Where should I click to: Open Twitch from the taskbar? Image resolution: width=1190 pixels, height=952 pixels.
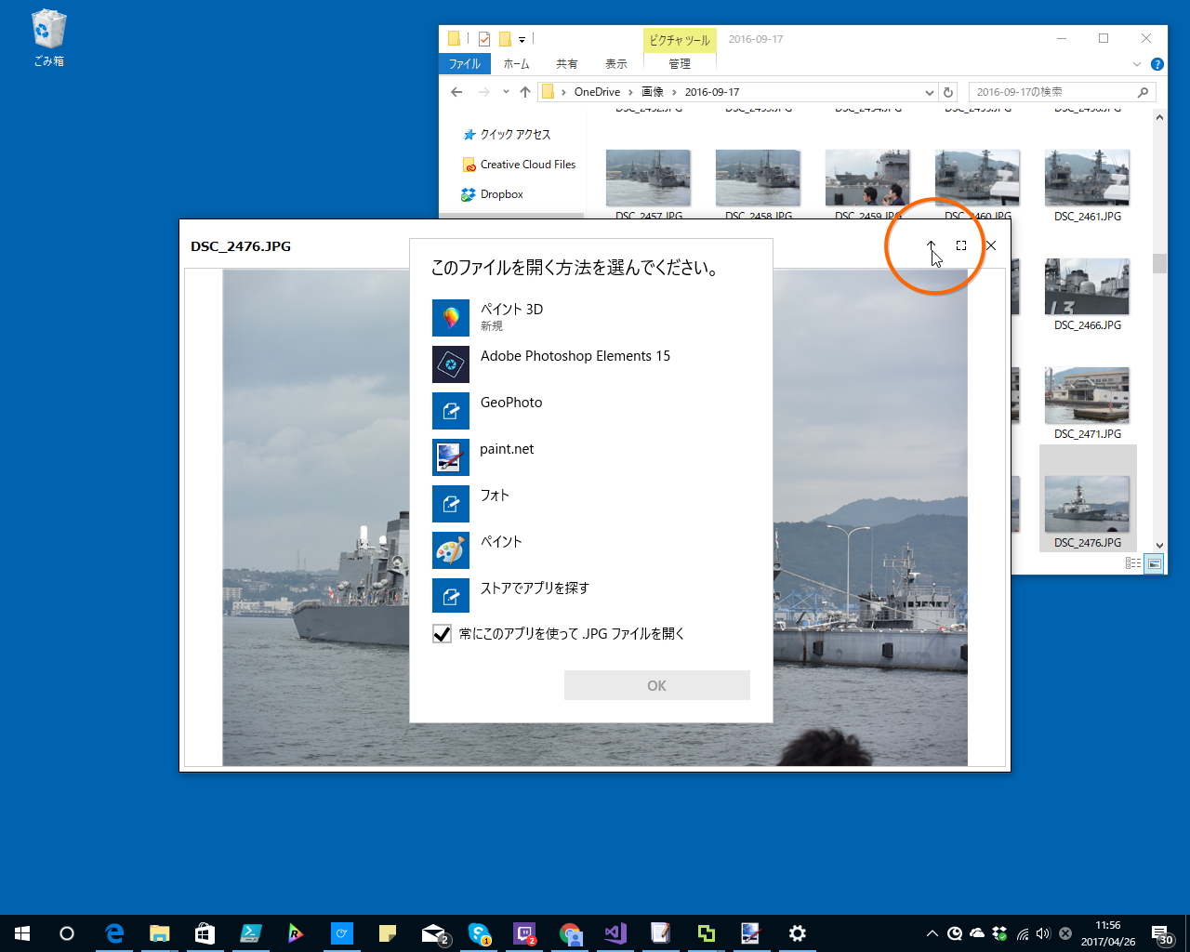524,933
